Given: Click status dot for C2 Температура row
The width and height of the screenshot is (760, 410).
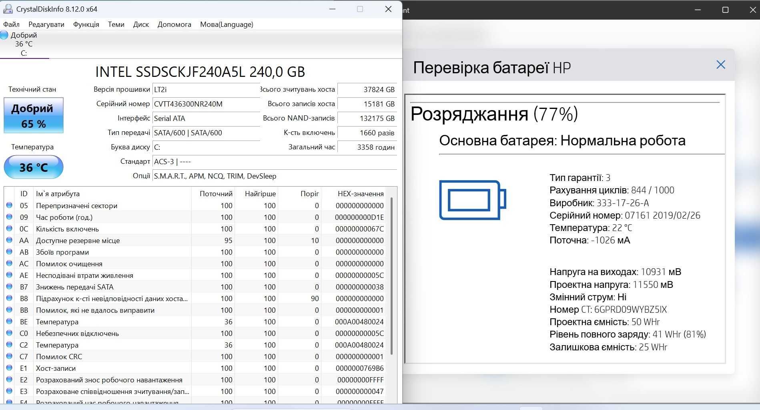Looking at the screenshot, I should pos(9,345).
